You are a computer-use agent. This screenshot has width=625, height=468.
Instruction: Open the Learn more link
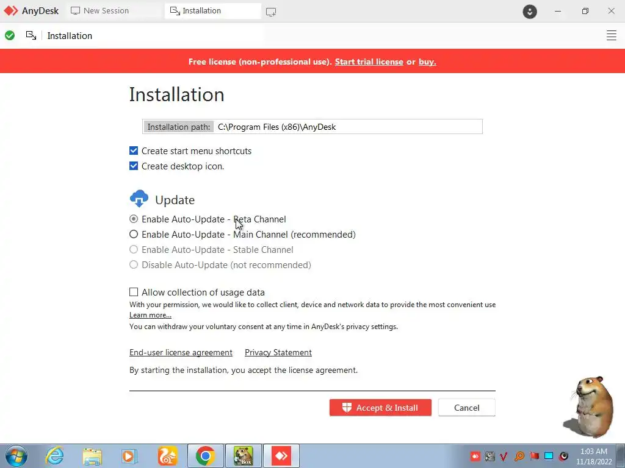click(150, 315)
